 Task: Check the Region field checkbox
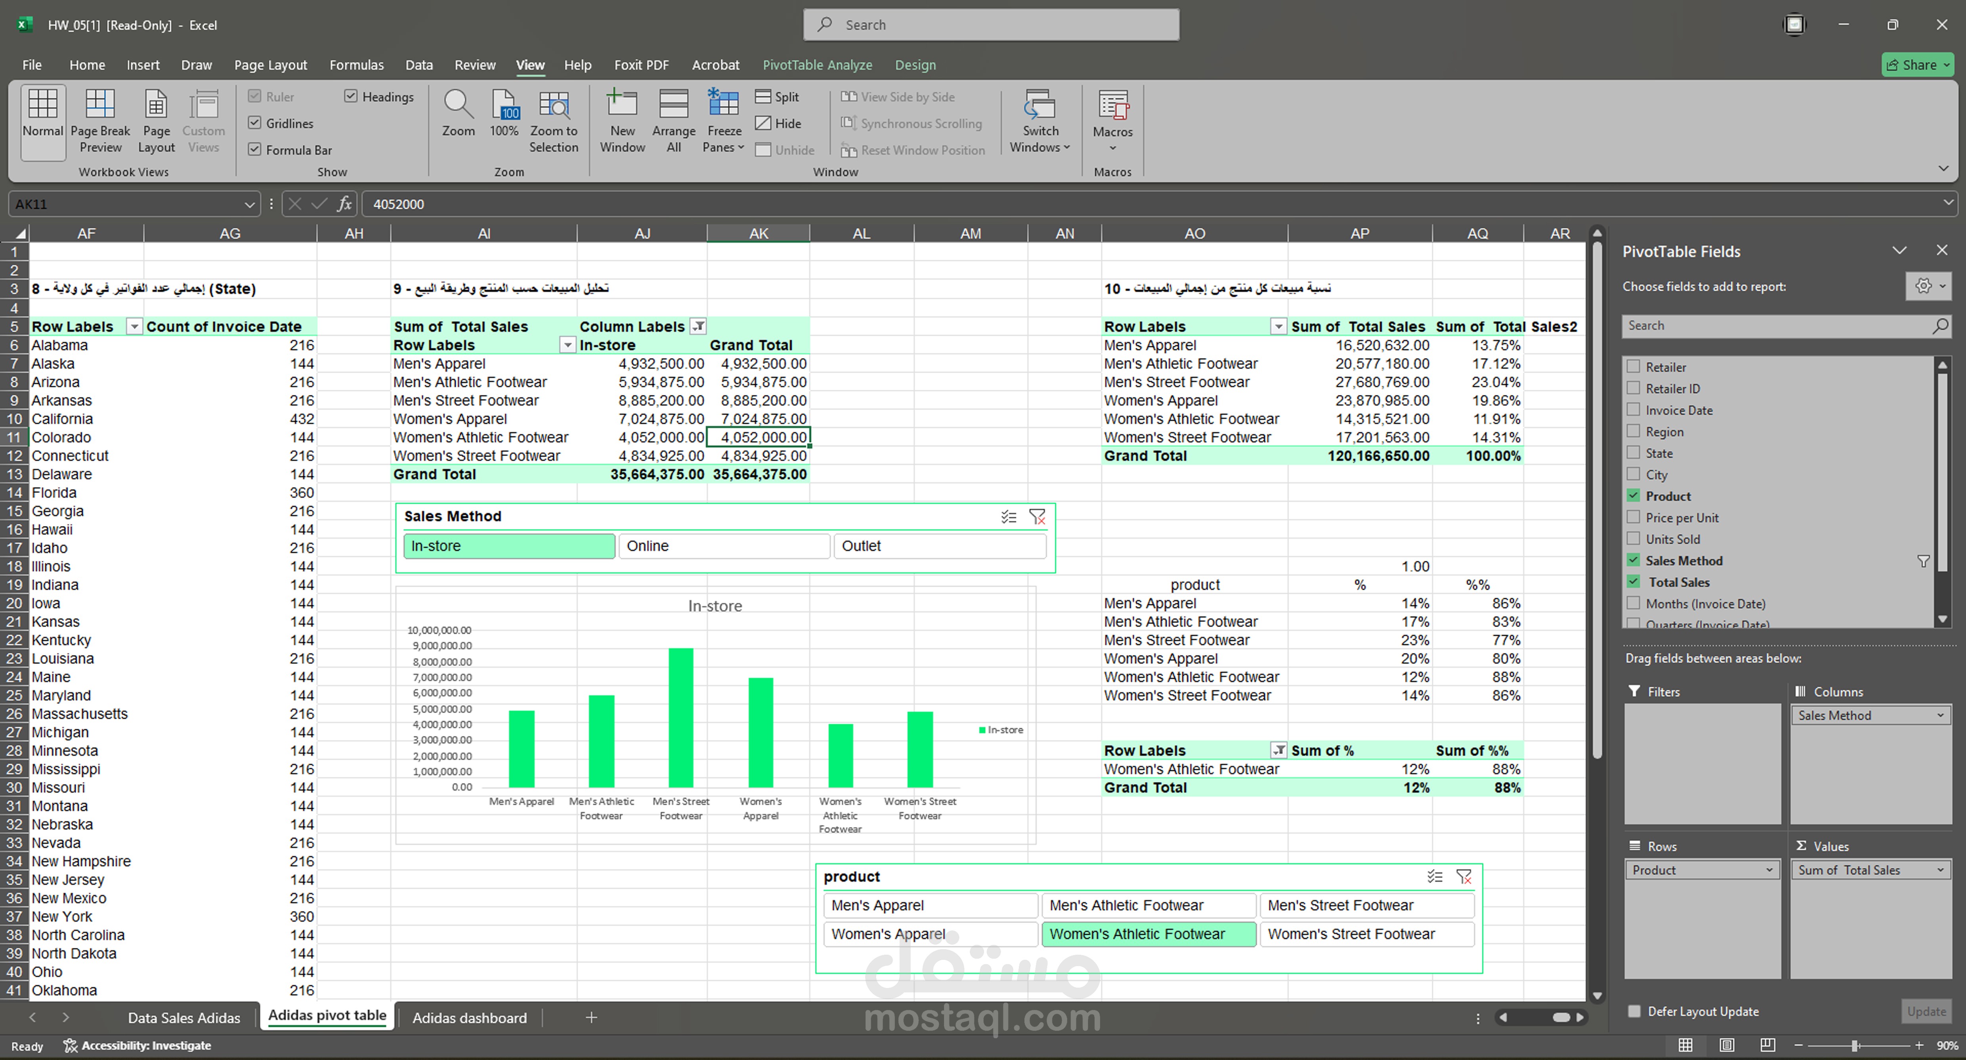pos(1633,431)
